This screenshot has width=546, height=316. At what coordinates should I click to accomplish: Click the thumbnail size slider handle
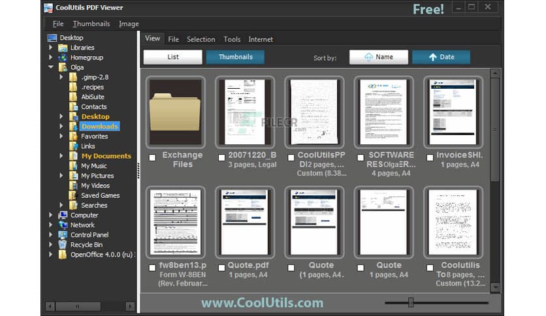pyautogui.click(x=411, y=302)
